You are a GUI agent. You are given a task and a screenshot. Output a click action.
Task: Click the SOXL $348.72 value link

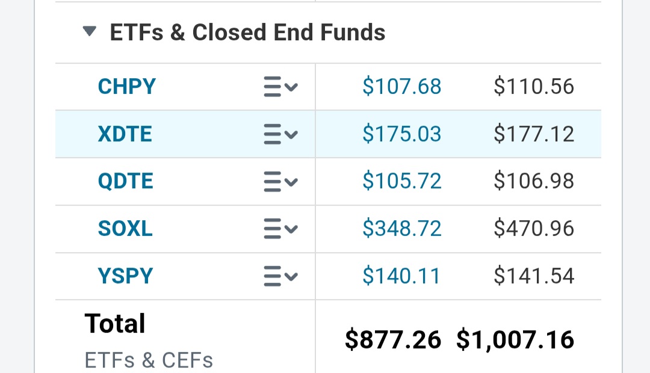point(401,229)
